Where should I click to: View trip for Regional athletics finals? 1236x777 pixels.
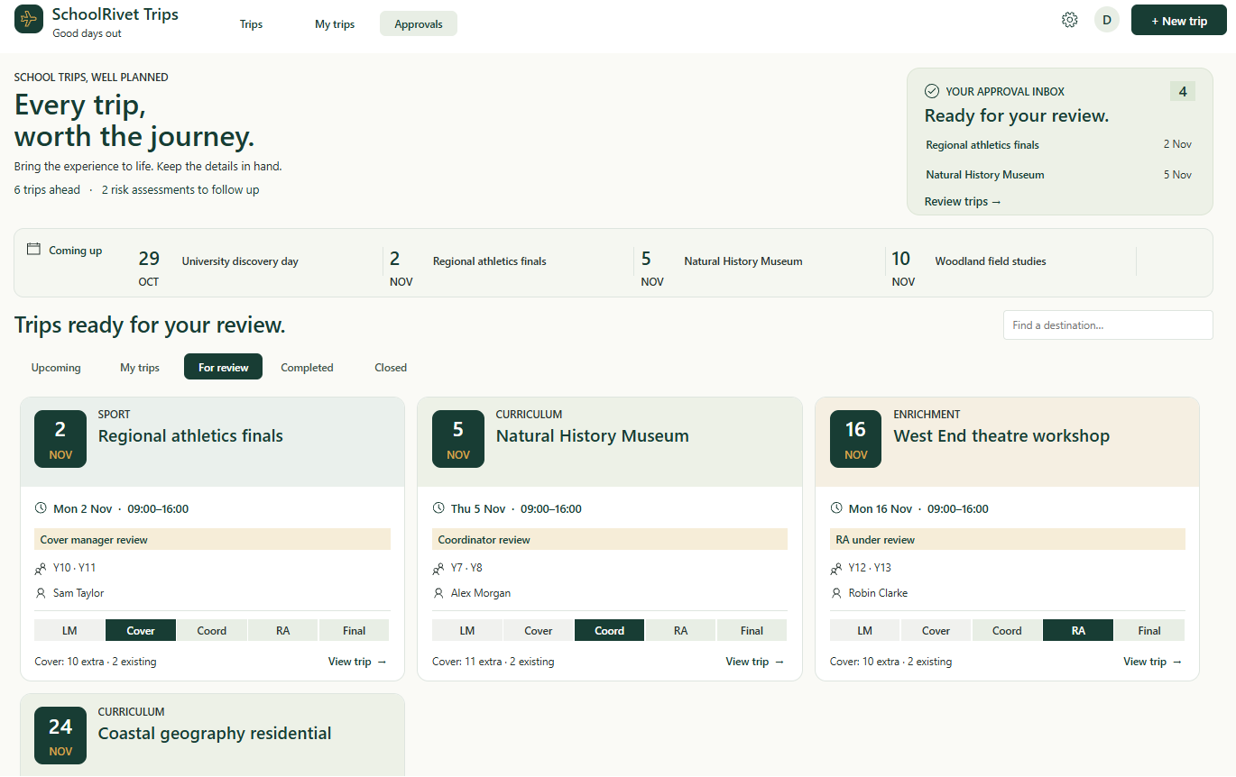(357, 662)
